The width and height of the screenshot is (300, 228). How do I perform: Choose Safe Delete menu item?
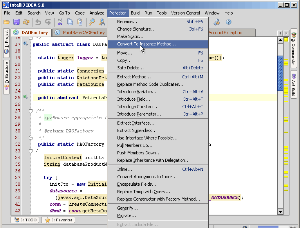(158, 68)
